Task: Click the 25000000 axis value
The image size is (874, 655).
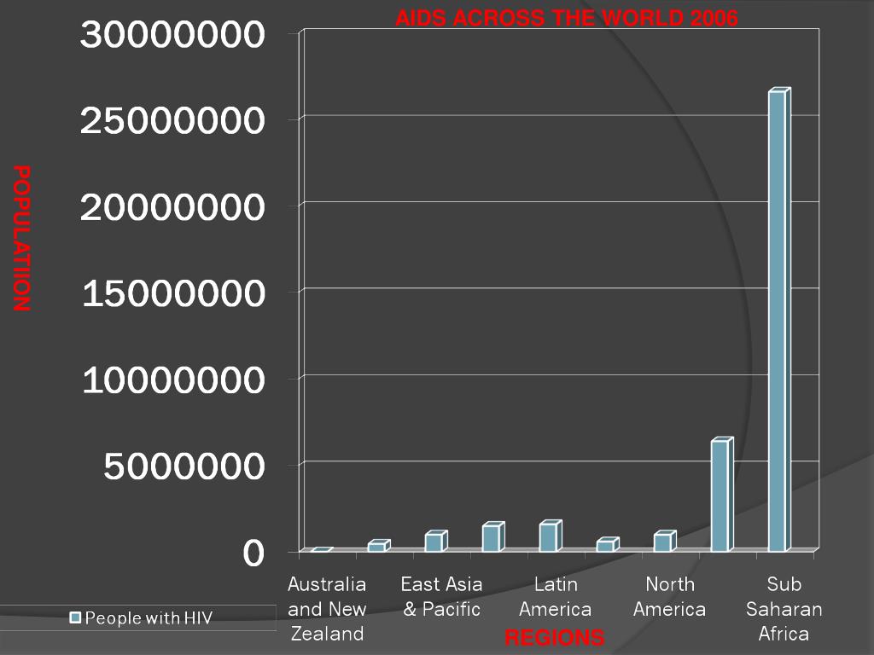Action: coord(172,120)
